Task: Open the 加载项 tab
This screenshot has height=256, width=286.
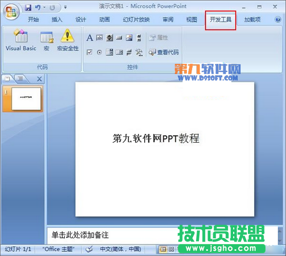Action: (252, 20)
